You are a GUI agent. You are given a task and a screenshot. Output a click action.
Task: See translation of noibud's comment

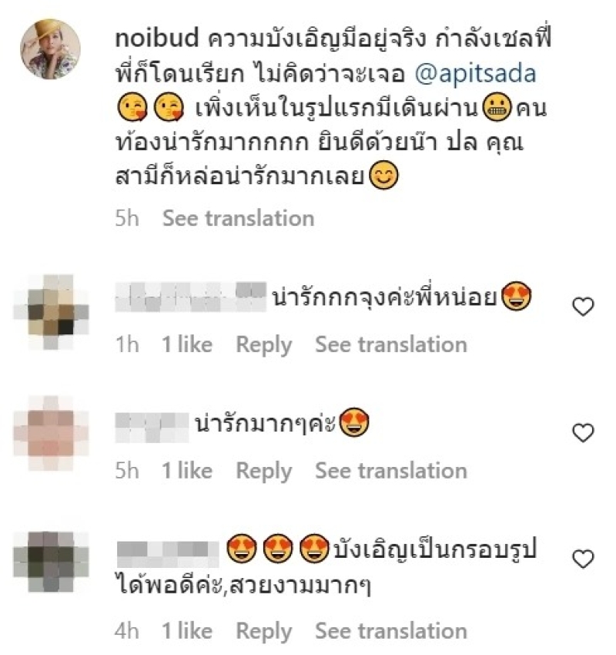pyautogui.click(x=238, y=218)
